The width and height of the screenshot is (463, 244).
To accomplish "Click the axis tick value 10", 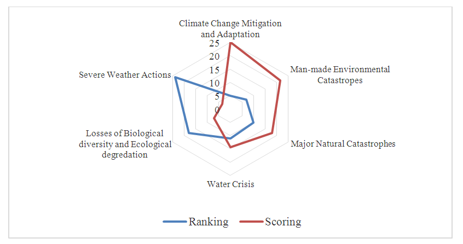I will [x=214, y=84].
